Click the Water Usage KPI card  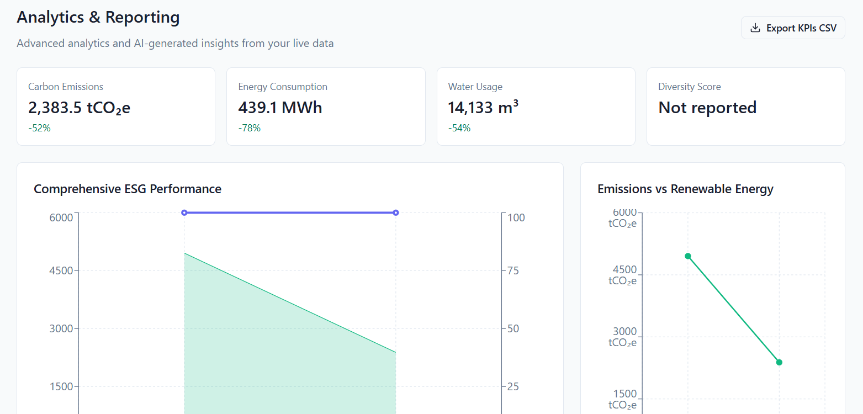pos(536,107)
